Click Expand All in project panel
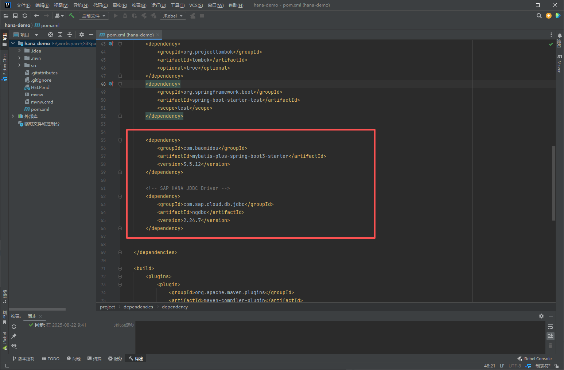 tap(60, 35)
